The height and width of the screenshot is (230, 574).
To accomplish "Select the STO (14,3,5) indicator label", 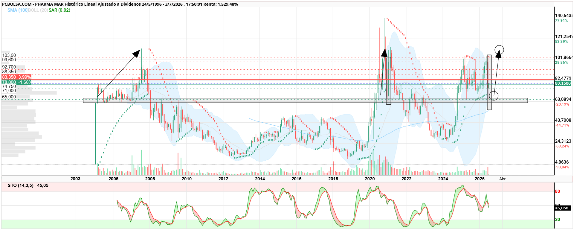I will coord(28,185).
